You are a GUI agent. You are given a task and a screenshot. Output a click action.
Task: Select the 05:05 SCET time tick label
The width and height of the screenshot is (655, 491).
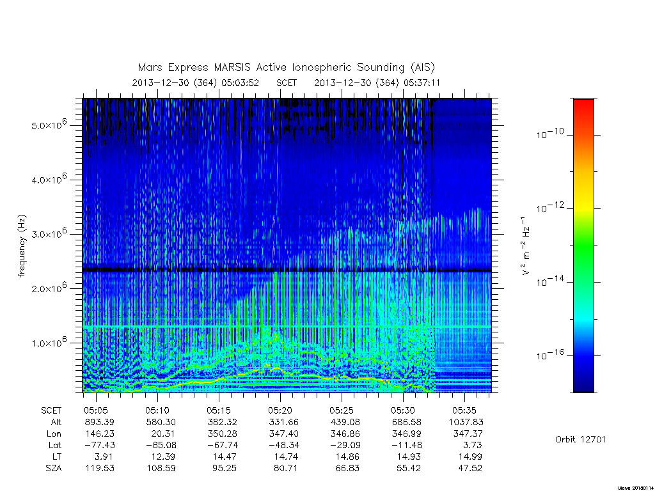point(96,410)
